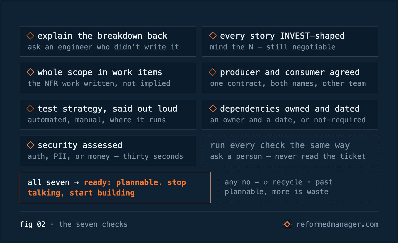Select 'the seven checks' caption text
The image size is (398, 243).
pyautogui.click(x=93, y=224)
